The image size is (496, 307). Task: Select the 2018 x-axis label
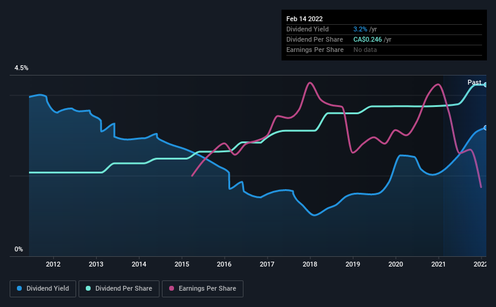(x=310, y=264)
